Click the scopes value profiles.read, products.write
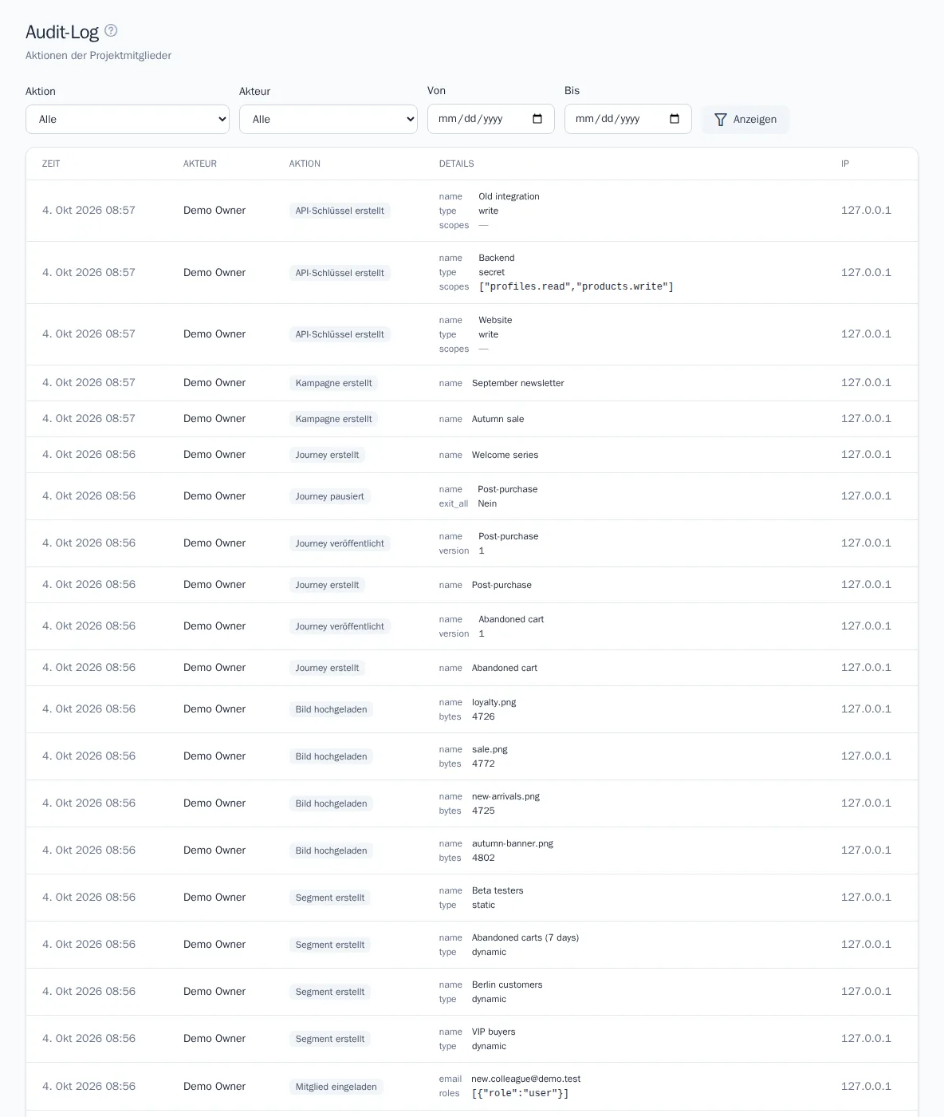Viewport: 944px width, 1117px height. pyautogui.click(x=576, y=286)
